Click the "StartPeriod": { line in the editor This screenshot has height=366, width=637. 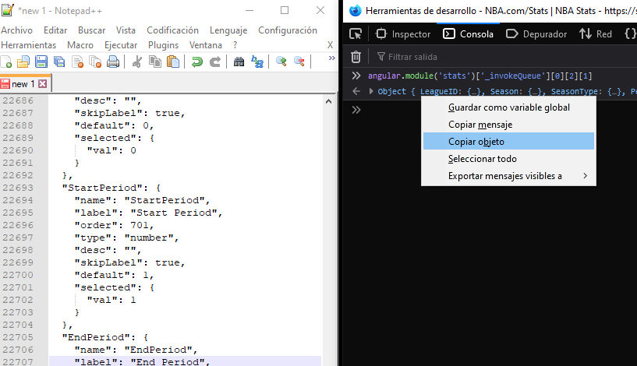111,188
